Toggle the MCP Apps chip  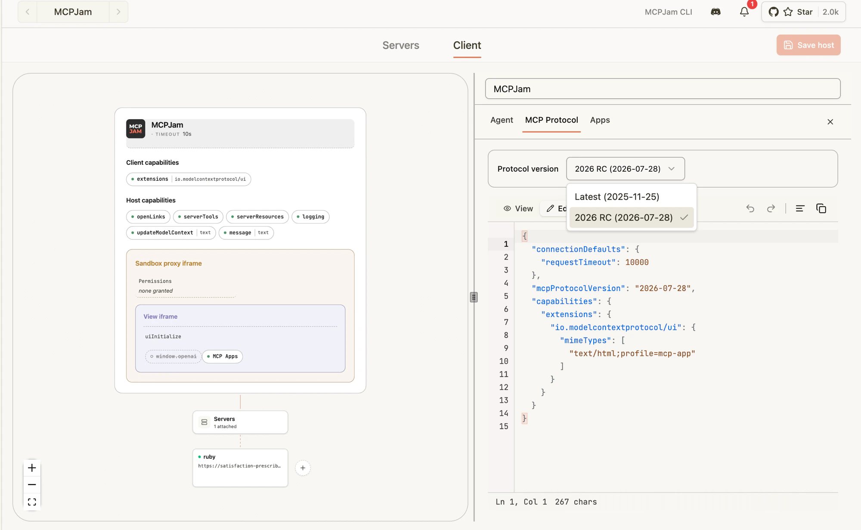pyautogui.click(x=222, y=356)
